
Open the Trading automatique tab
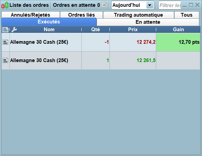click(x=139, y=15)
